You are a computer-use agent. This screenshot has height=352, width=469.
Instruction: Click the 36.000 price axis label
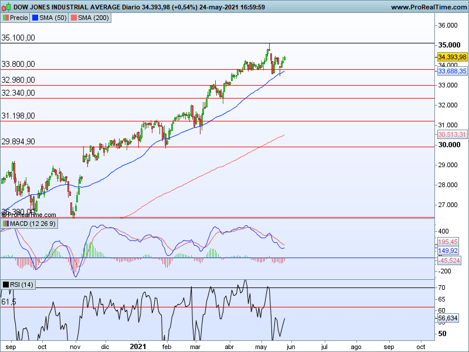point(448,25)
